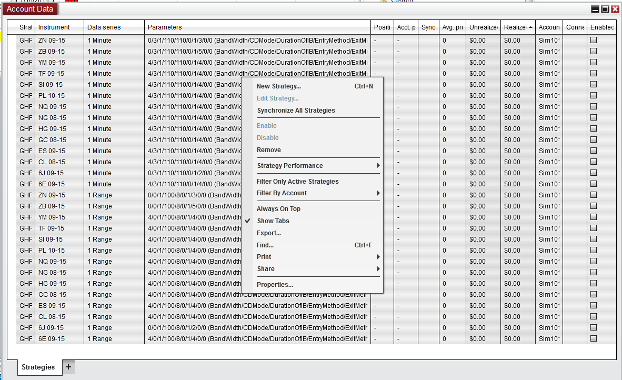Choose New Strategy... from context menu

pyautogui.click(x=312, y=86)
